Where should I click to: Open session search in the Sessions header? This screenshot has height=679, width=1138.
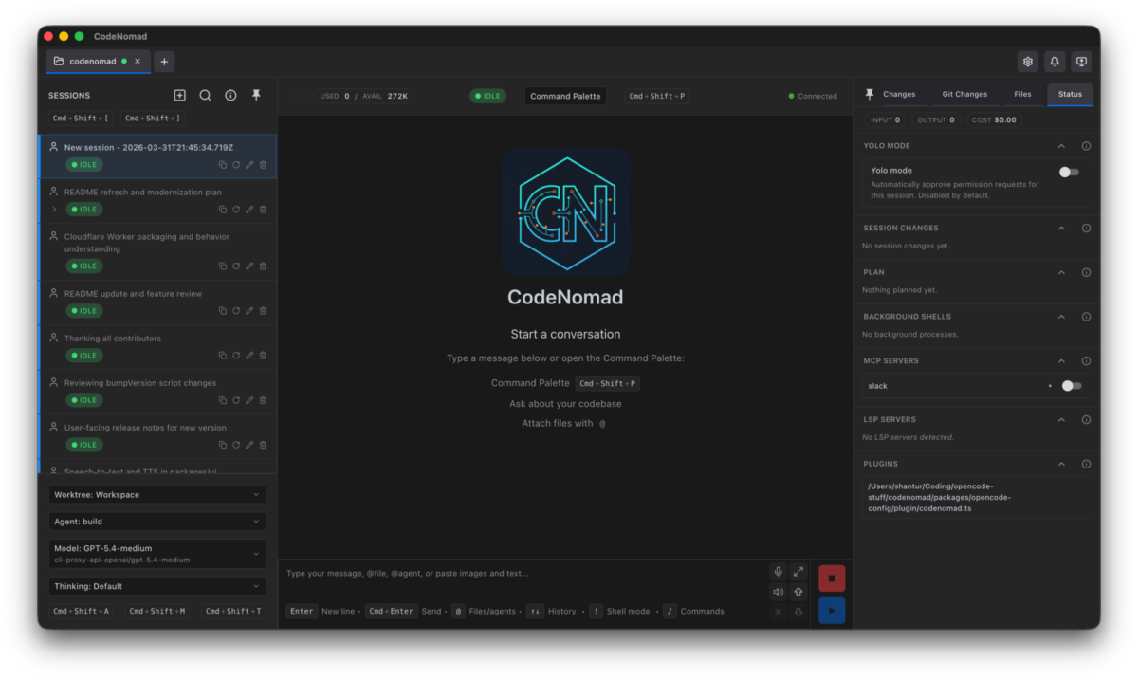pyautogui.click(x=205, y=96)
